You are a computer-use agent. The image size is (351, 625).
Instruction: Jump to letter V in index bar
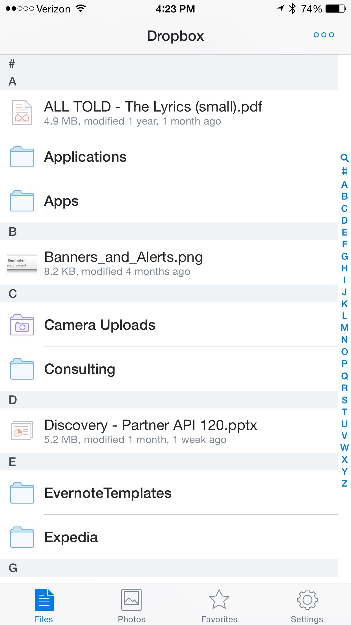pyautogui.click(x=344, y=436)
